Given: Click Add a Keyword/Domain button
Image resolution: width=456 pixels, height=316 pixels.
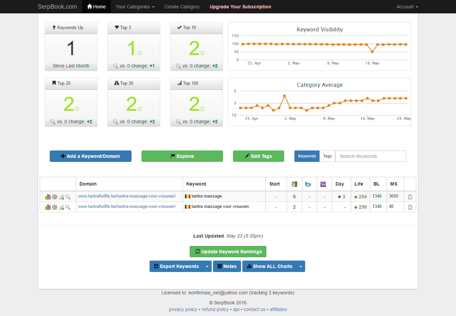Looking at the screenshot, I should point(90,156).
